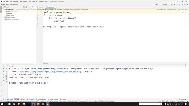Run 'my code' with the green play button
Viewport: 189px width, 106px height.
(x=171, y=4)
